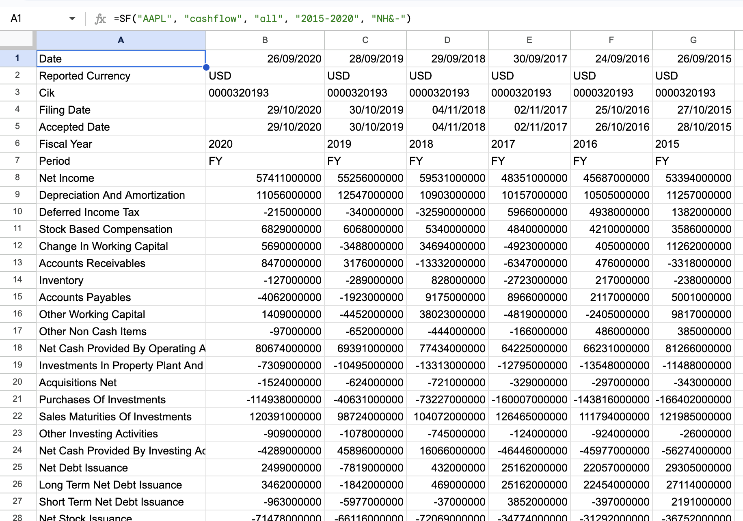This screenshot has height=521, width=743.
Task: Click the date 26/09/2020 in row 1
Action: (x=265, y=59)
